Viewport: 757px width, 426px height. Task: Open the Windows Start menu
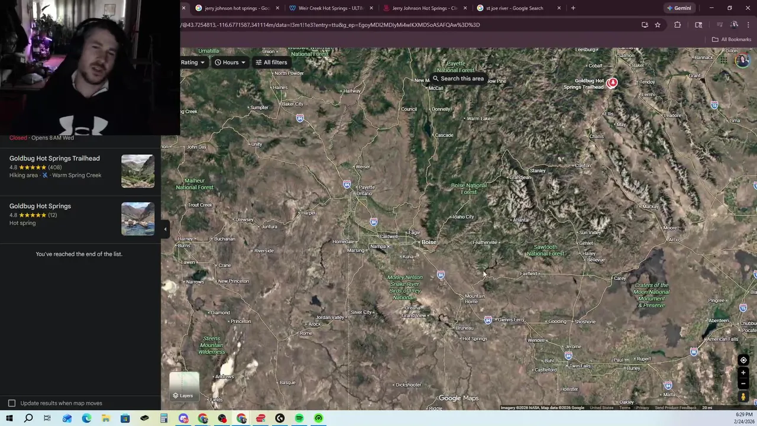pyautogui.click(x=9, y=418)
